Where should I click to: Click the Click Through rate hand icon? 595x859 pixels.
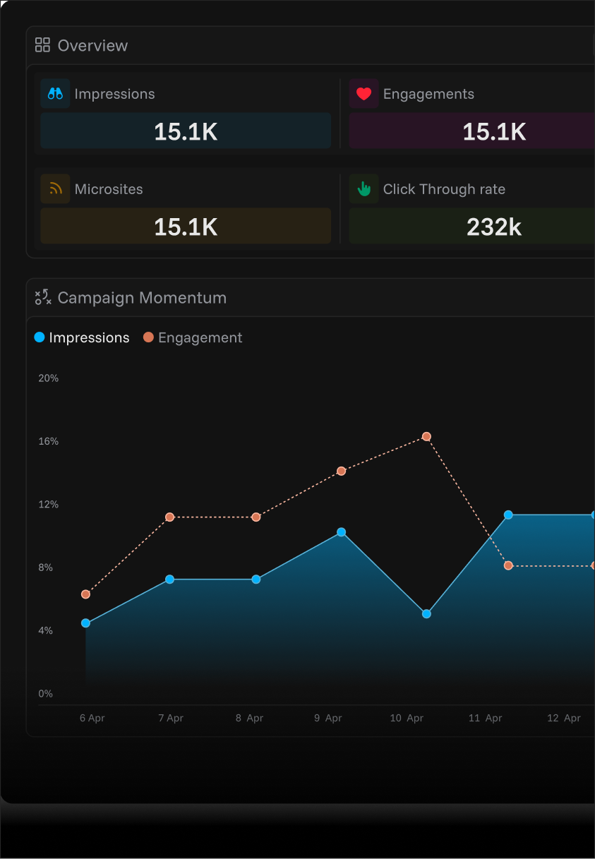coord(363,188)
